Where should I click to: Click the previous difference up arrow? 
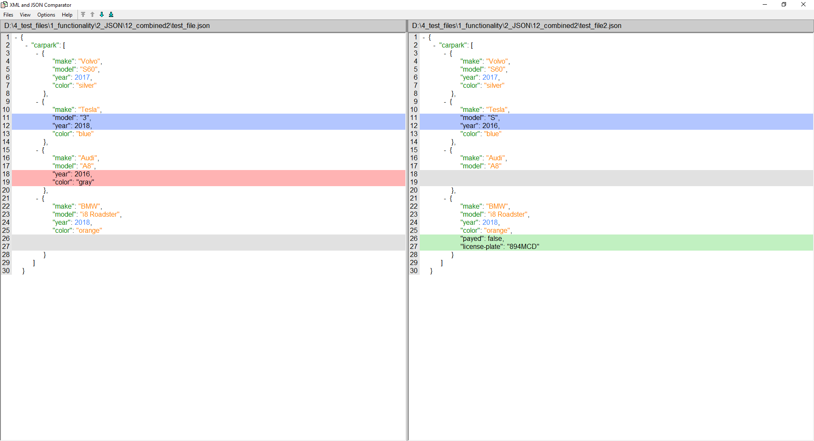92,14
